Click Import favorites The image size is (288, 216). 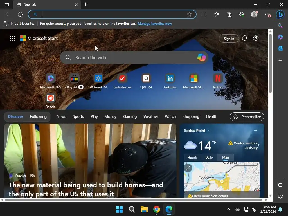[x=19, y=24]
